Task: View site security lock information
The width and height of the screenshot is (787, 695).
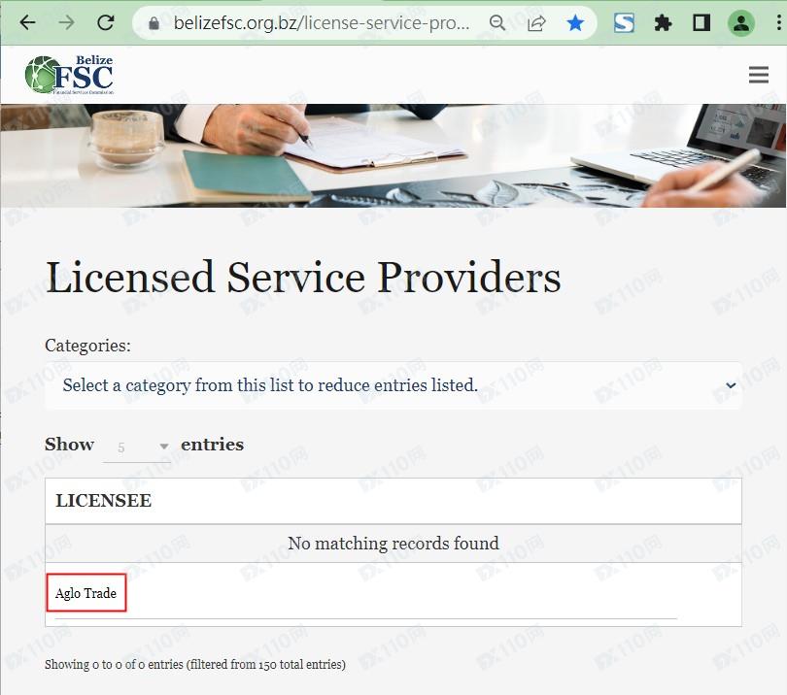Action: (x=154, y=23)
